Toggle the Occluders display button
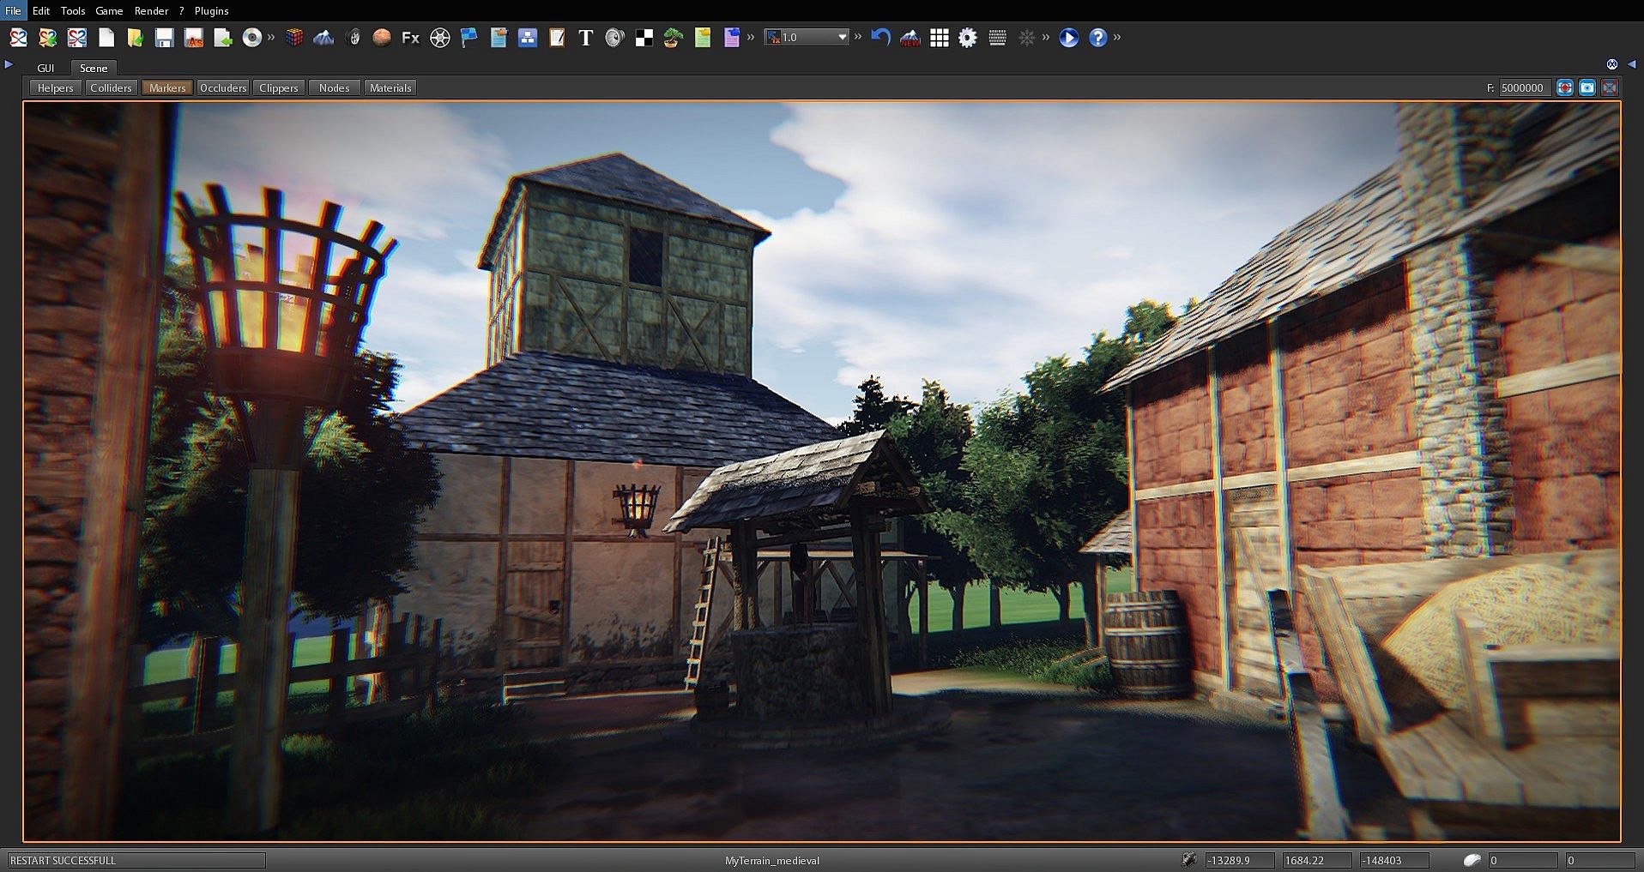The width and height of the screenshot is (1644, 872). click(x=223, y=87)
